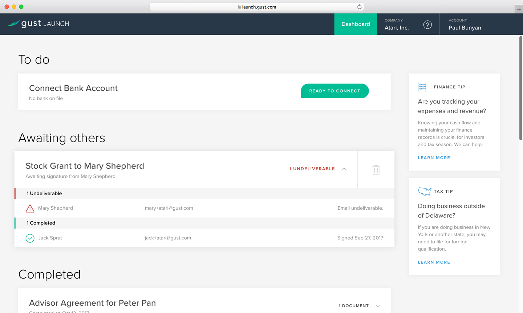The height and width of the screenshot is (313, 523).
Task: Open the Account Paul Bunyan menu
Action: pos(465,24)
